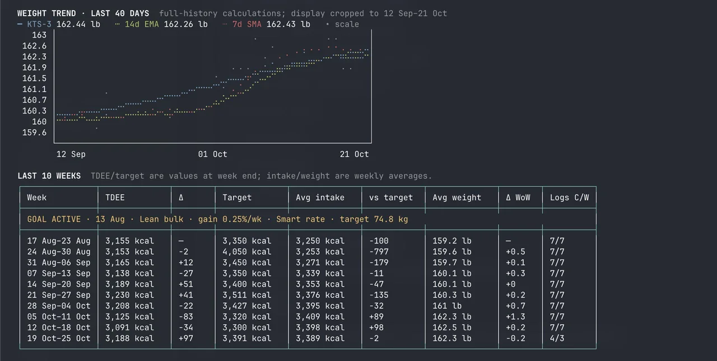This screenshot has width=717, height=361.
Task: Click the +97 TDEE delta value
Action: point(185,339)
